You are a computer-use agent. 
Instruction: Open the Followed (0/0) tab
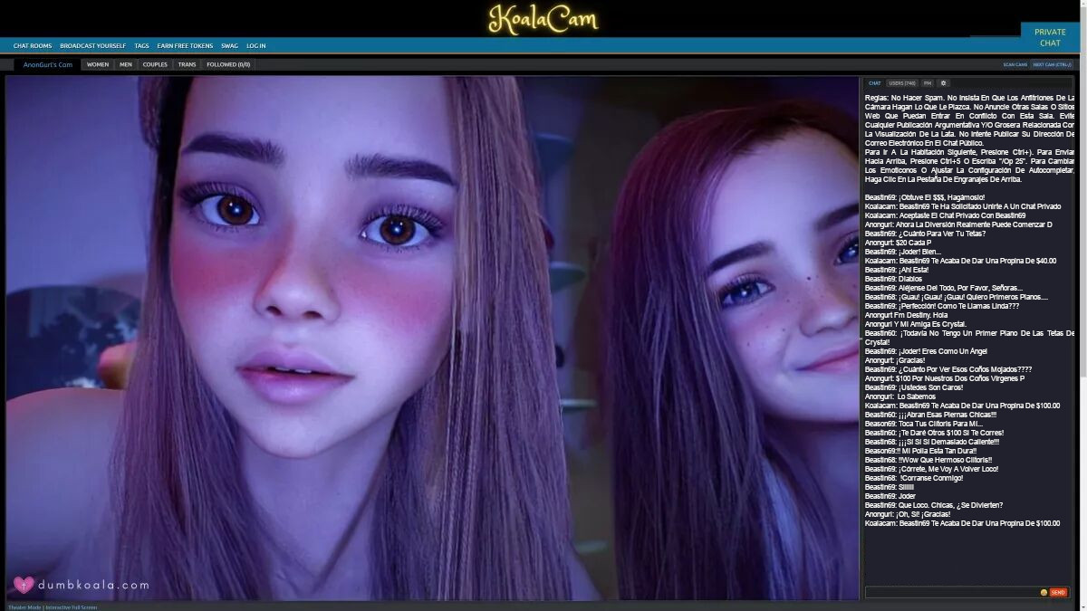point(228,64)
